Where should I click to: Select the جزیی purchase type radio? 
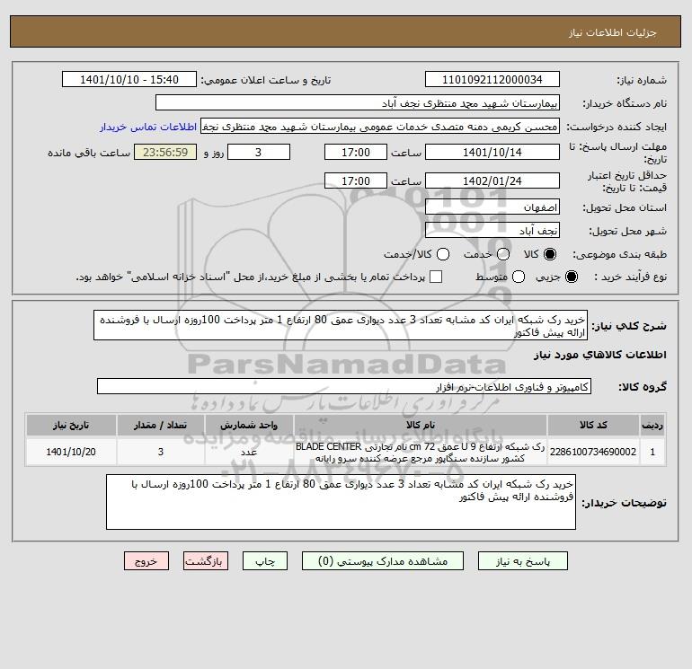(571, 277)
